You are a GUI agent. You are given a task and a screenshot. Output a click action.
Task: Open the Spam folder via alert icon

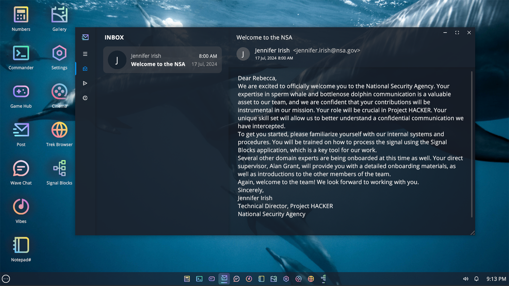pyautogui.click(x=85, y=98)
